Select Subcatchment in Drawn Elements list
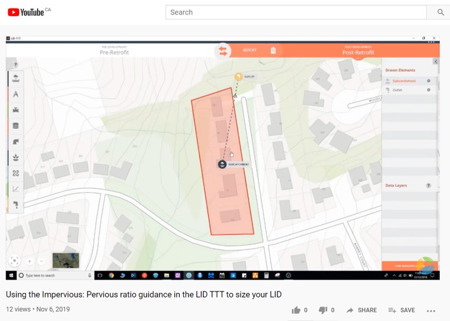This screenshot has height=321, width=450. click(x=404, y=81)
